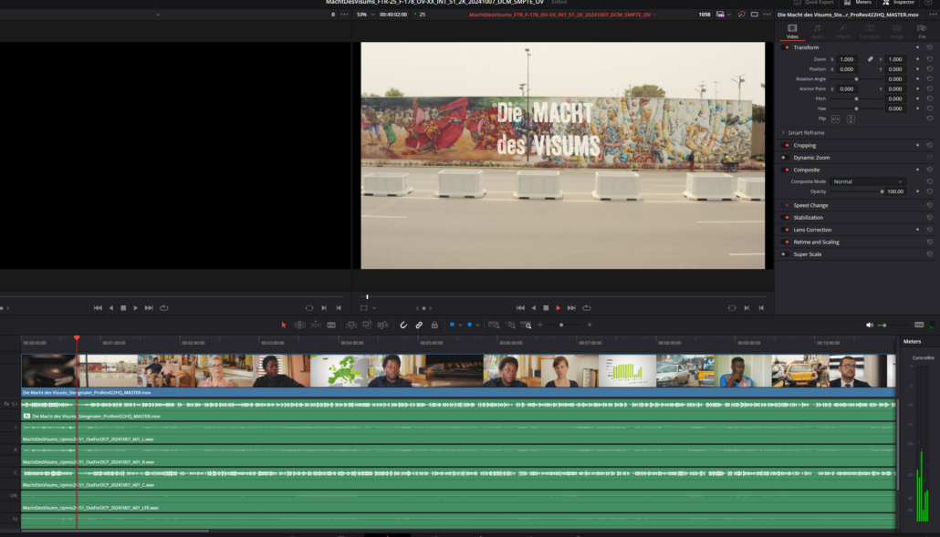Viewport: 940px width, 537px height.
Task: Click the Full Extent Zoom icon
Action: point(494,325)
